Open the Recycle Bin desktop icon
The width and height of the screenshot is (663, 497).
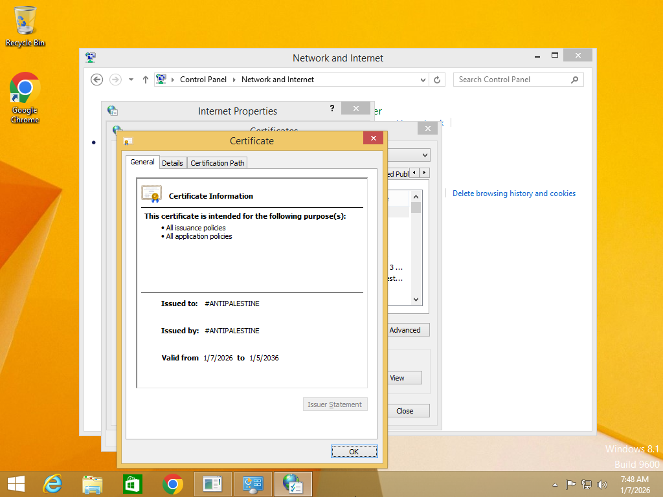[25, 26]
